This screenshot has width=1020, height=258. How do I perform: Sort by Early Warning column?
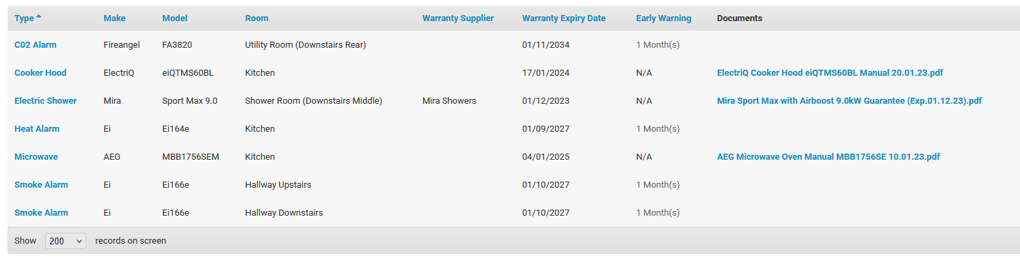tap(664, 18)
